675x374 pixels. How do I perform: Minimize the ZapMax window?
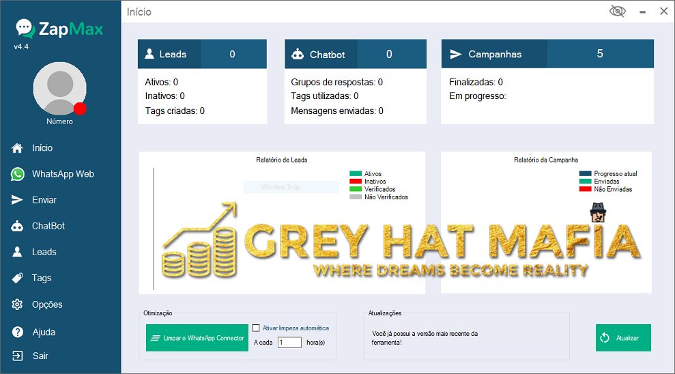[x=642, y=12]
